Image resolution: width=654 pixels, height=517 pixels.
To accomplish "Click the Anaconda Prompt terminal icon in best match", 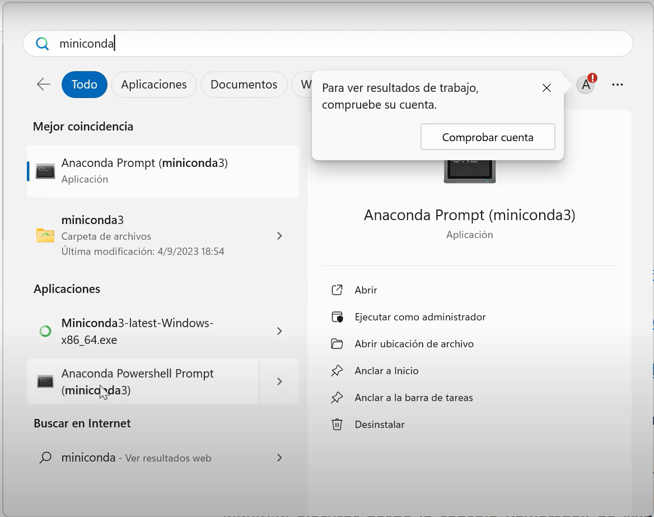I will click(x=45, y=171).
